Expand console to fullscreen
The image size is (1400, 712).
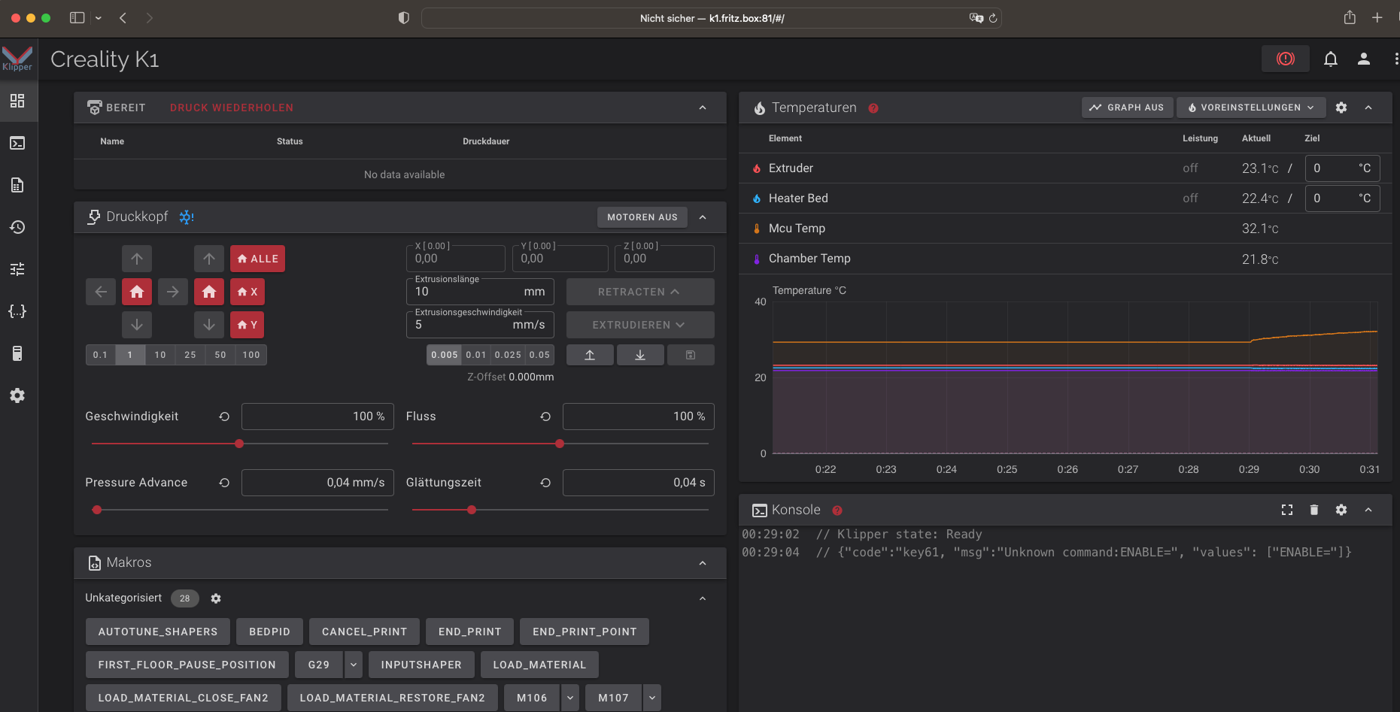pyautogui.click(x=1287, y=510)
